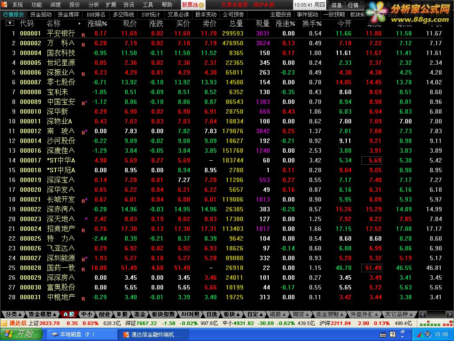The width and height of the screenshot is (454, 341).
Task: Click the 行情 button at top right
Action: tap(353, 5)
